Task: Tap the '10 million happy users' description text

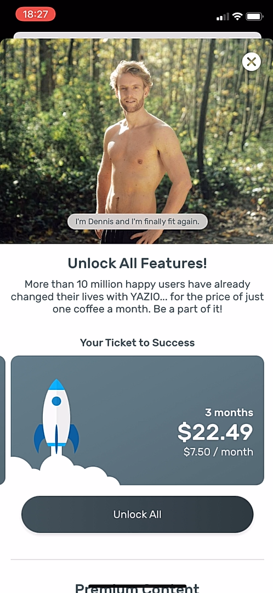Action: [138, 296]
